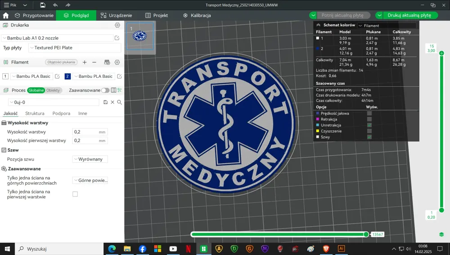This screenshot has height=255, width=450.
Task: Save process preset 0uj-0
Action: coord(105,102)
